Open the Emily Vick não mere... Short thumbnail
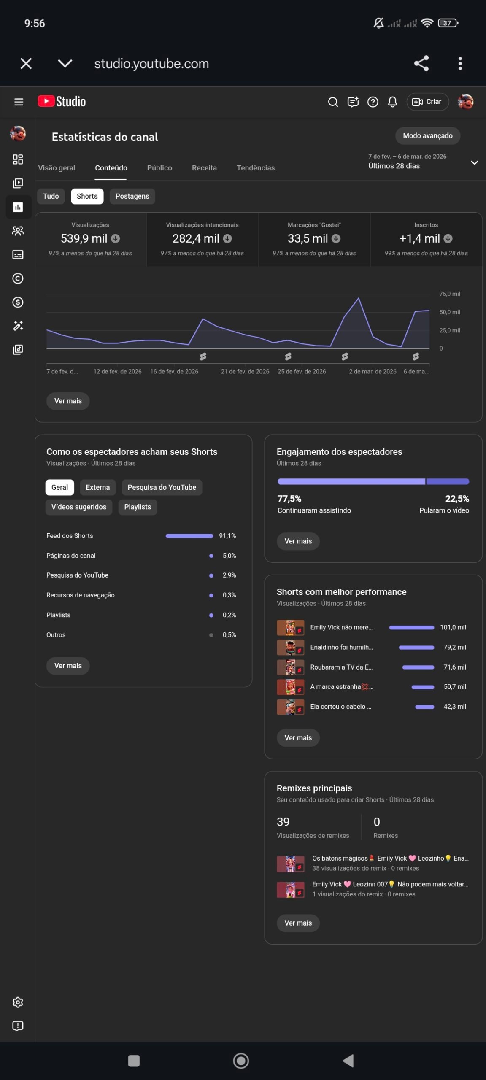This screenshot has width=486, height=1080. [x=290, y=627]
